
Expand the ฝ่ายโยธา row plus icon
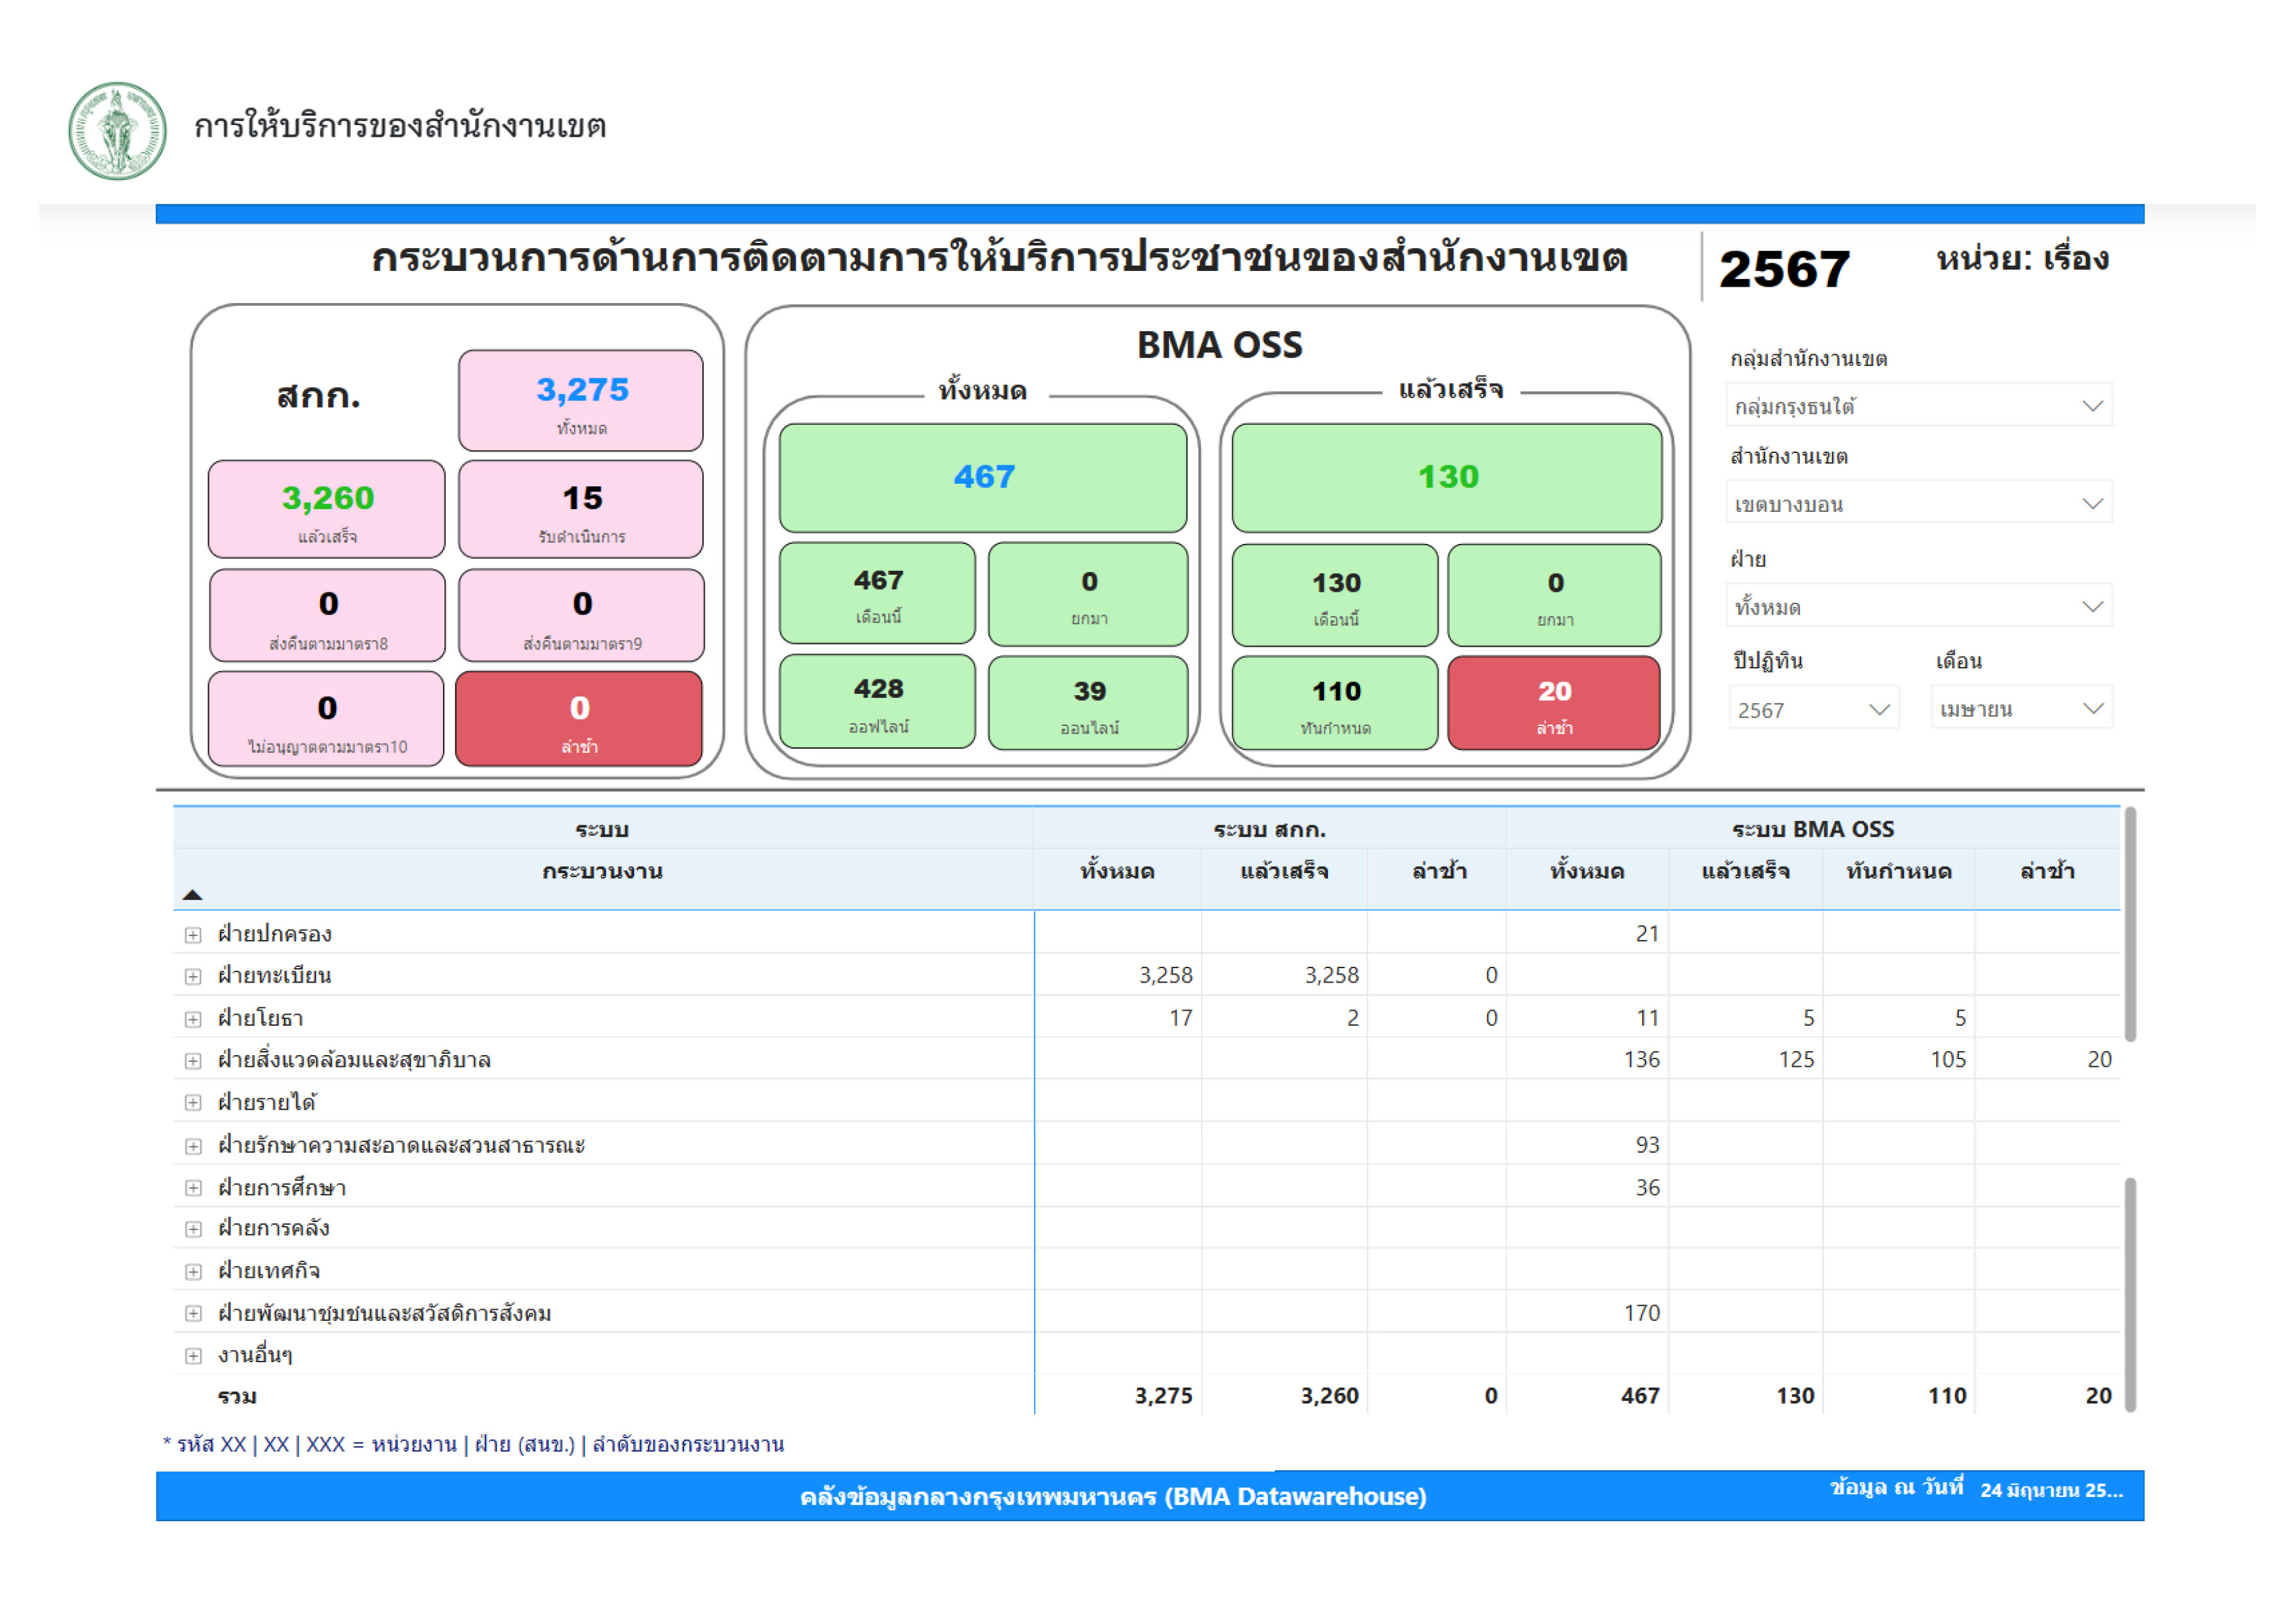pyautogui.click(x=193, y=1020)
